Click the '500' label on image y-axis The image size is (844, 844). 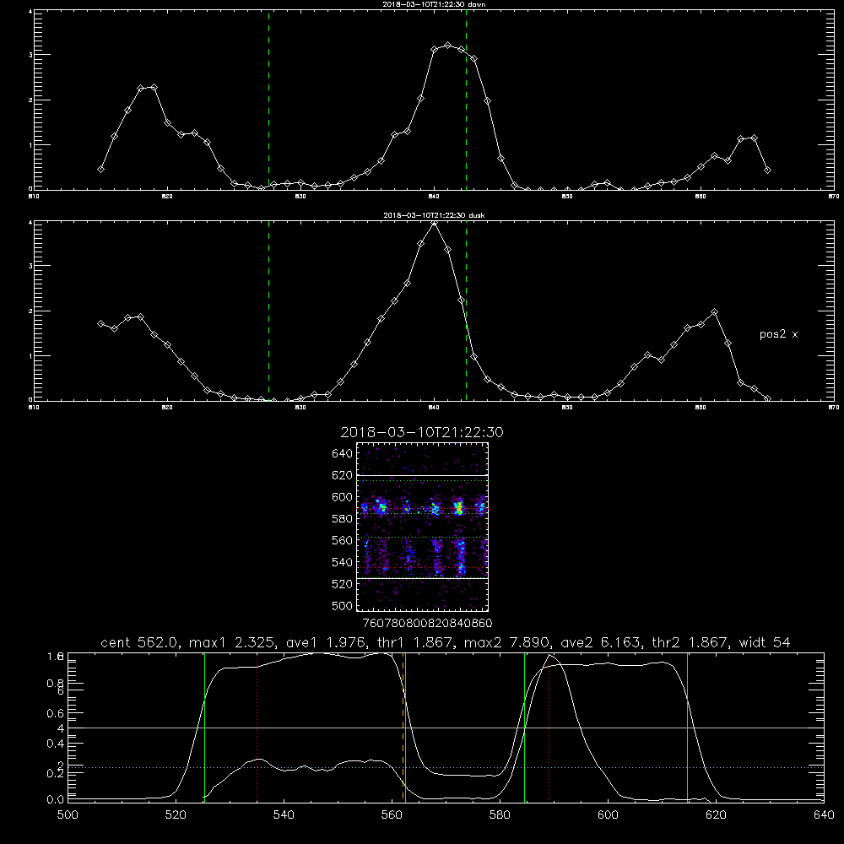coord(343,605)
